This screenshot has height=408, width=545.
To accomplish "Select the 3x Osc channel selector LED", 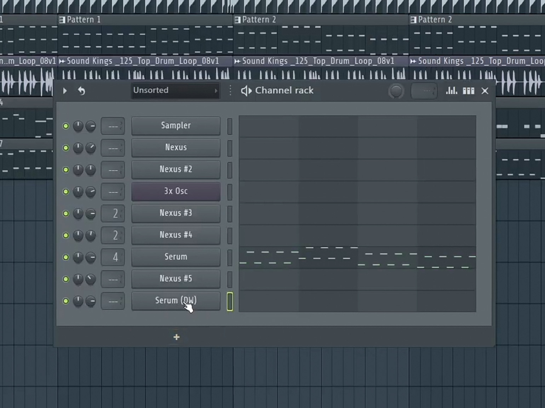I will (230, 192).
